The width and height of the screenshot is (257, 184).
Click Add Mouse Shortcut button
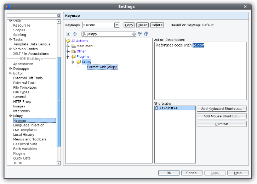click(x=222, y=116)
